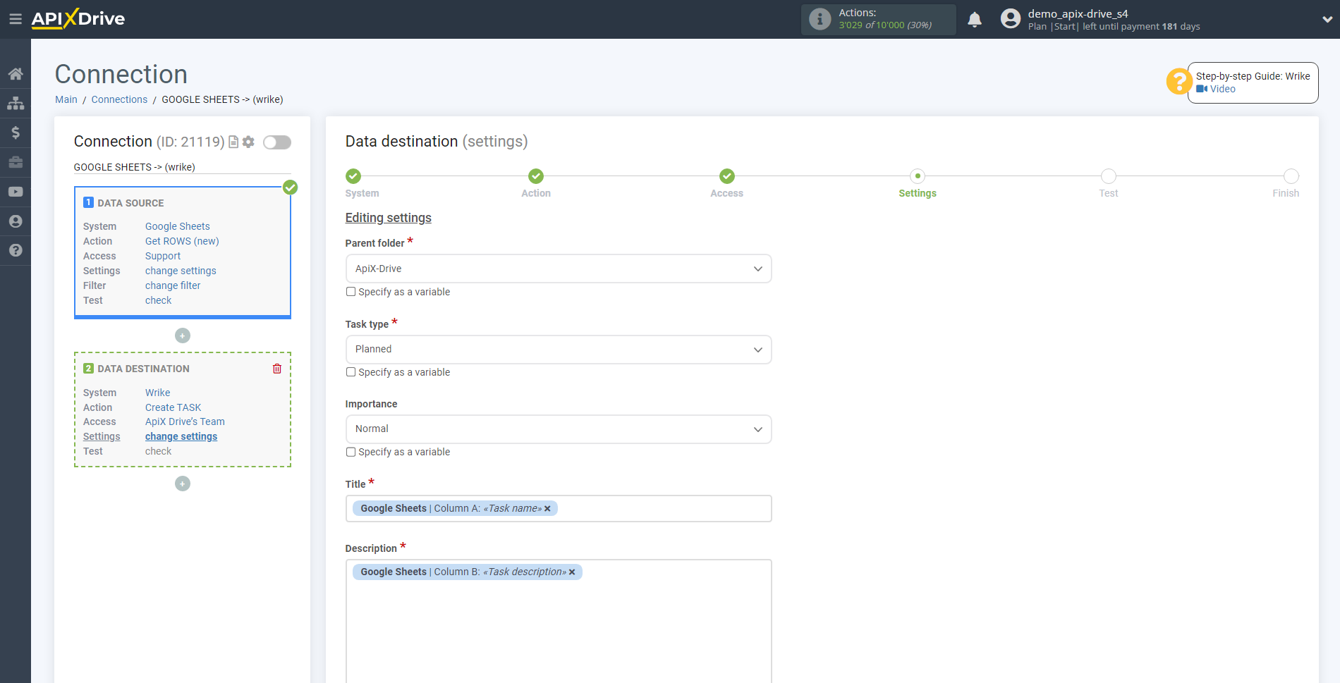The height and width of the screenshot is (683, 1340).
Task: Open the Importance dropdown
Action: [559, 429]
